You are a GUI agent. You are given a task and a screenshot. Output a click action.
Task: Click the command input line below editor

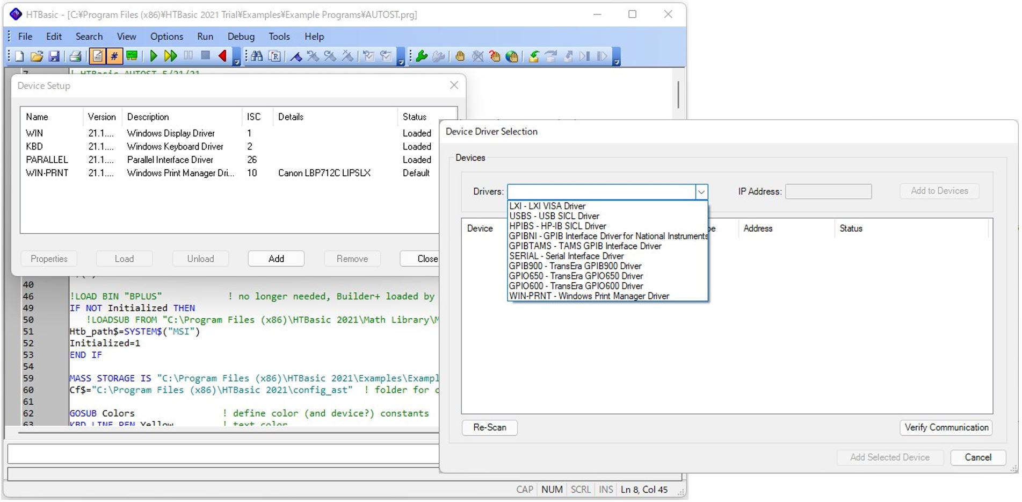(223, 455)
